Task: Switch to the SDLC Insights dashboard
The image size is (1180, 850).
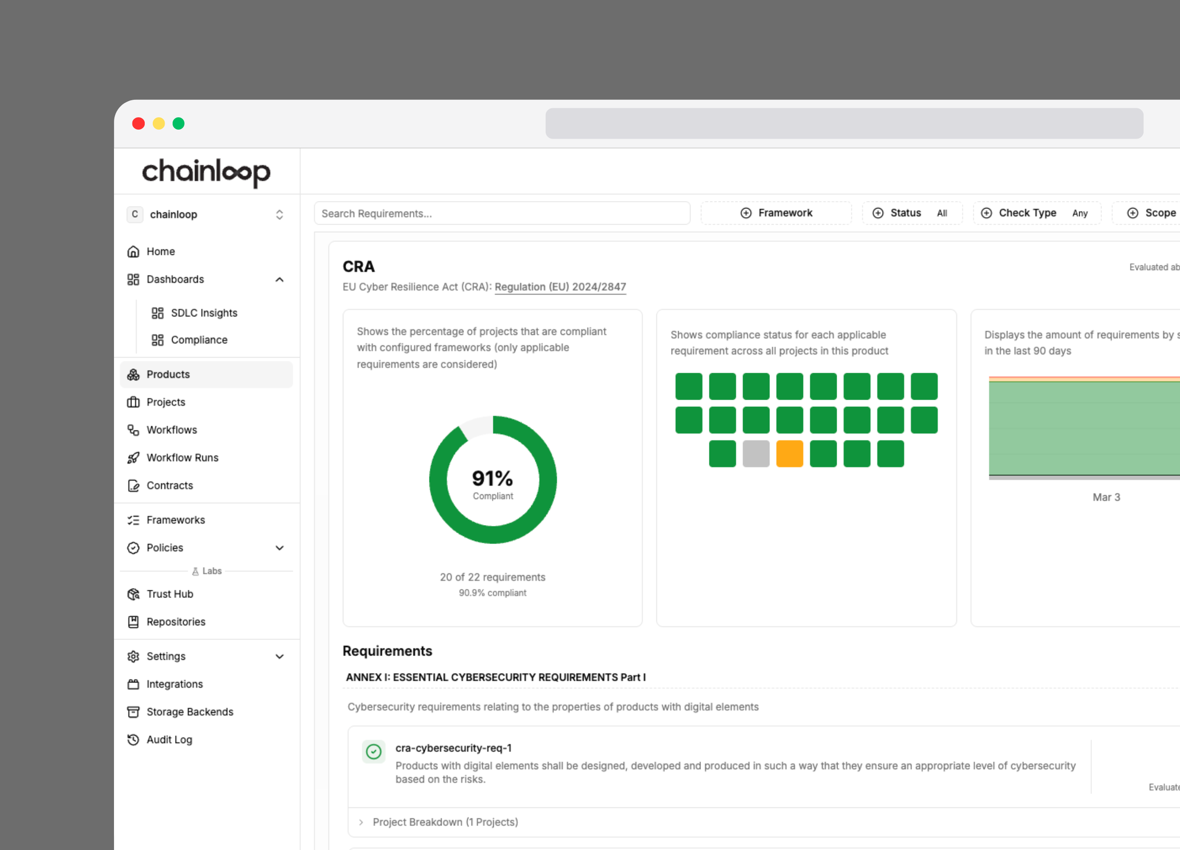Action: (x=203, y=313)
